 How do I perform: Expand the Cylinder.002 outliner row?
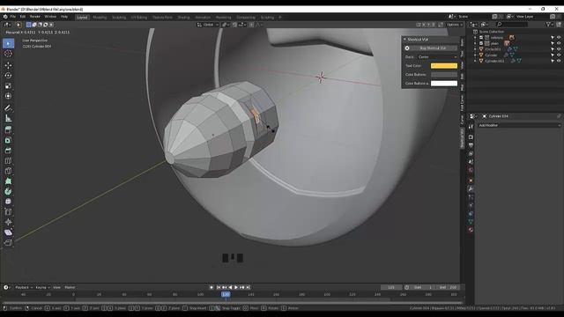(x=475, y=61)
